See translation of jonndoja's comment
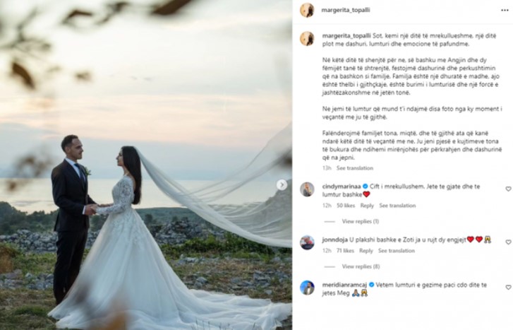The height and width of the screenshot is (330, 513). click(x=396, y=251)
